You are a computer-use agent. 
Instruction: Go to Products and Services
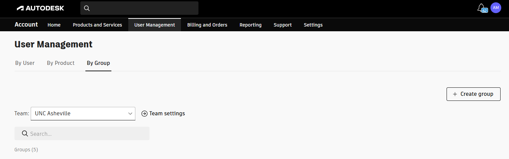point(97,25)
